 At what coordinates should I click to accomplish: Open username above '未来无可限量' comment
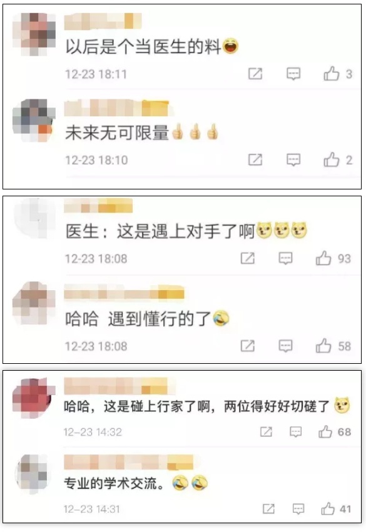tap(116, 108)
